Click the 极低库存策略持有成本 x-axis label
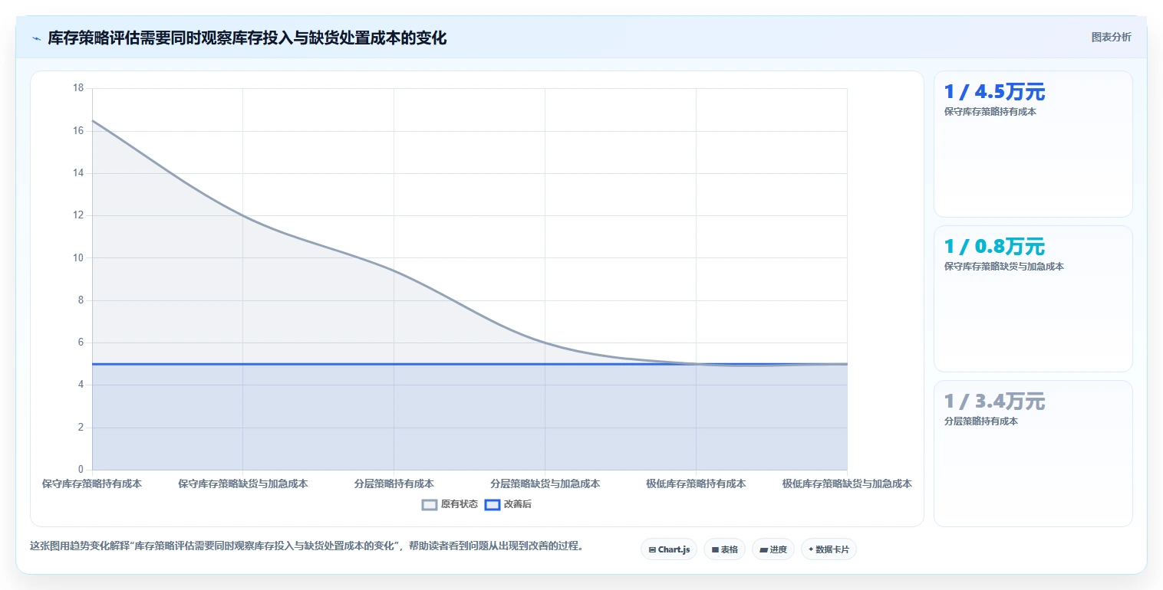Screen dimensions: 1163x590 tap(696, 484)
